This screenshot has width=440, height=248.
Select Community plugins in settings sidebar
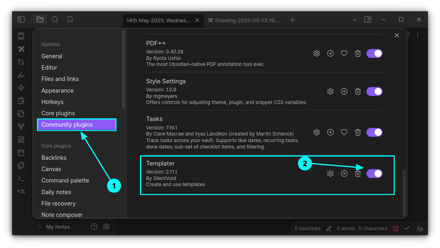click(x=76, y=125)
